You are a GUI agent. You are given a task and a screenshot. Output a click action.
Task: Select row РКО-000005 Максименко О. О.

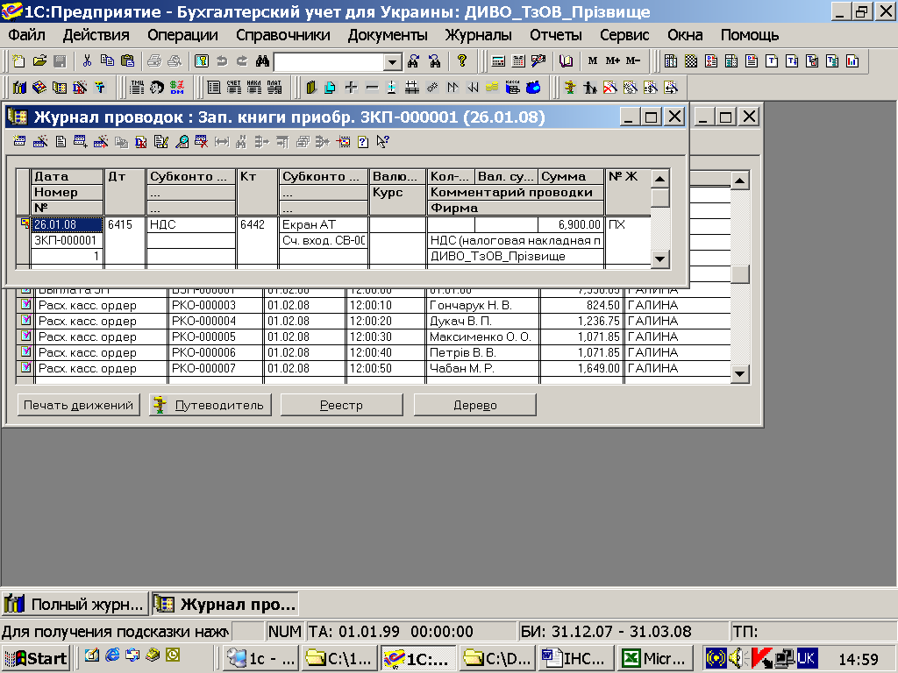coord(374,336)
